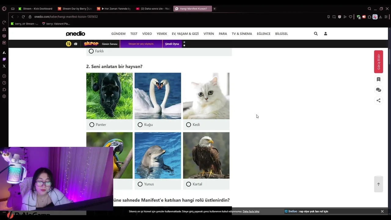The height and width of the screenshot is (220, 391).
Task: Click the white cat image
Action: tap(206, 96)
